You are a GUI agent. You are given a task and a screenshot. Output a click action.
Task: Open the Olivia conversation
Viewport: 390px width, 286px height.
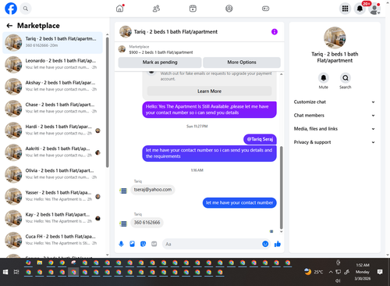click(x=53, y=174)
